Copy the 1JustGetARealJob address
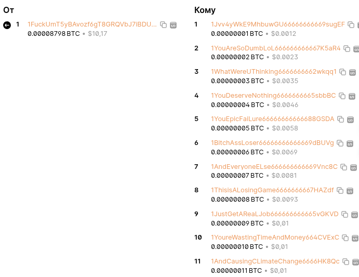The image size is (359, 277). point(344,215)
